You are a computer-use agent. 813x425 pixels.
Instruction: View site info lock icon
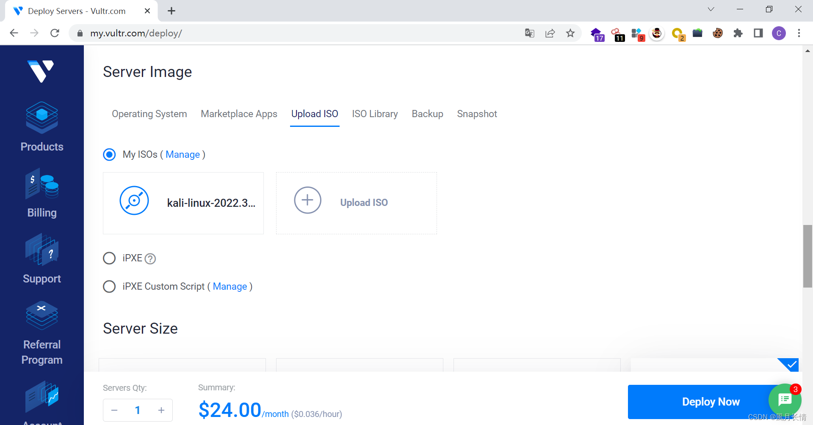tap(80, 33)
